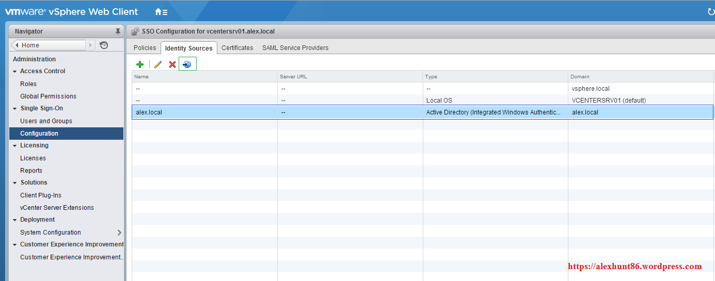This screenshot has height=281, width=715.
Task: Open the Certificates tab
Action: (x=237, y=48)
